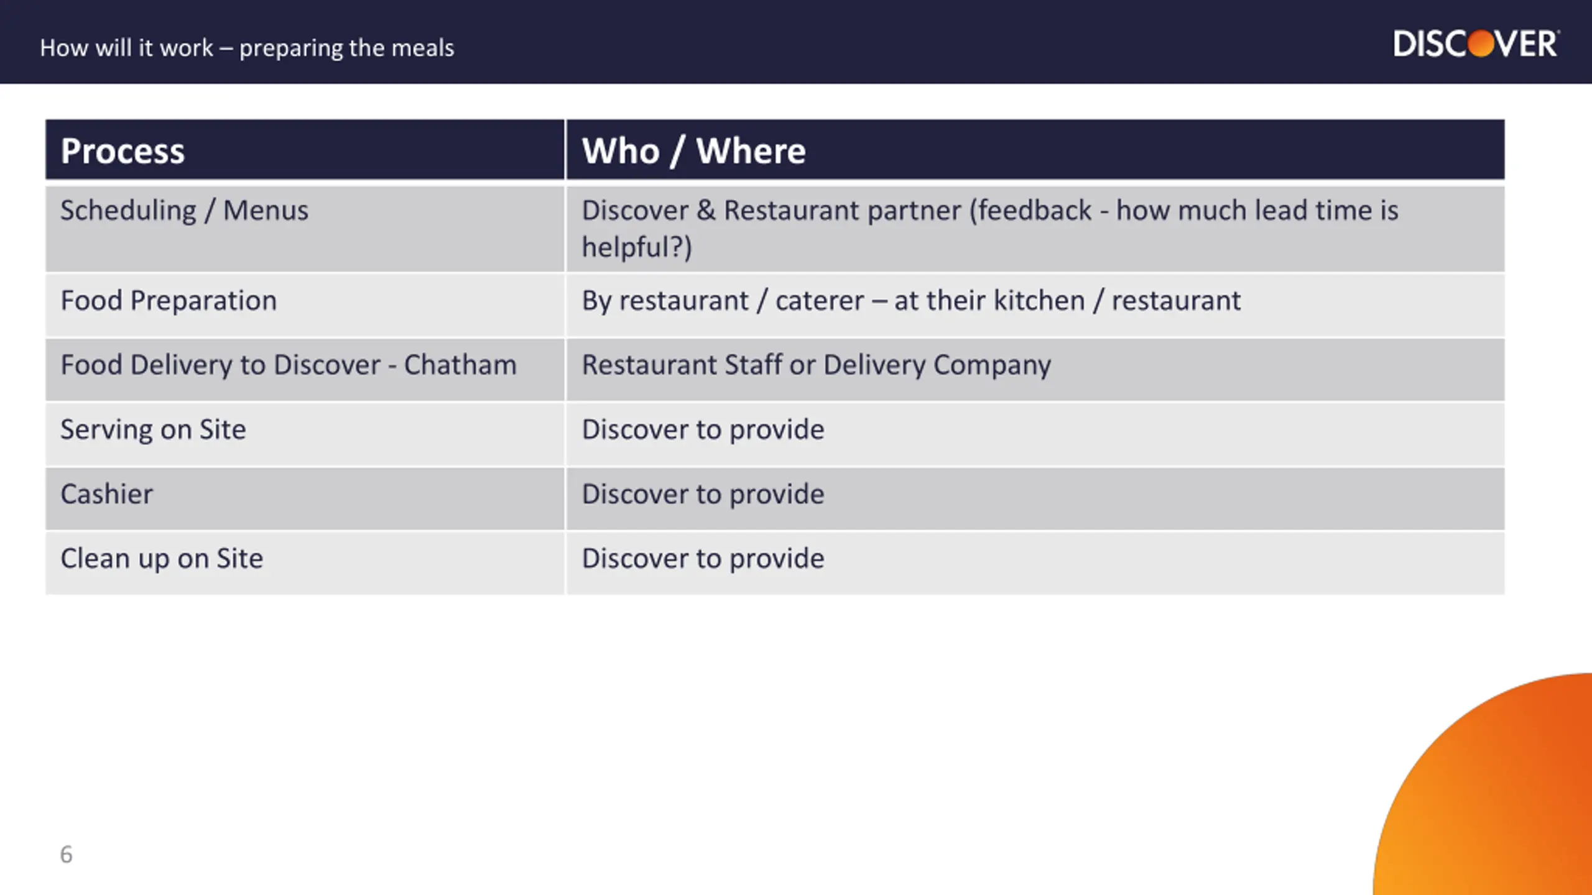Click the orange dot in Discover logo
The width and height of the screenshot is (1592, 895).
[1481, 44]
